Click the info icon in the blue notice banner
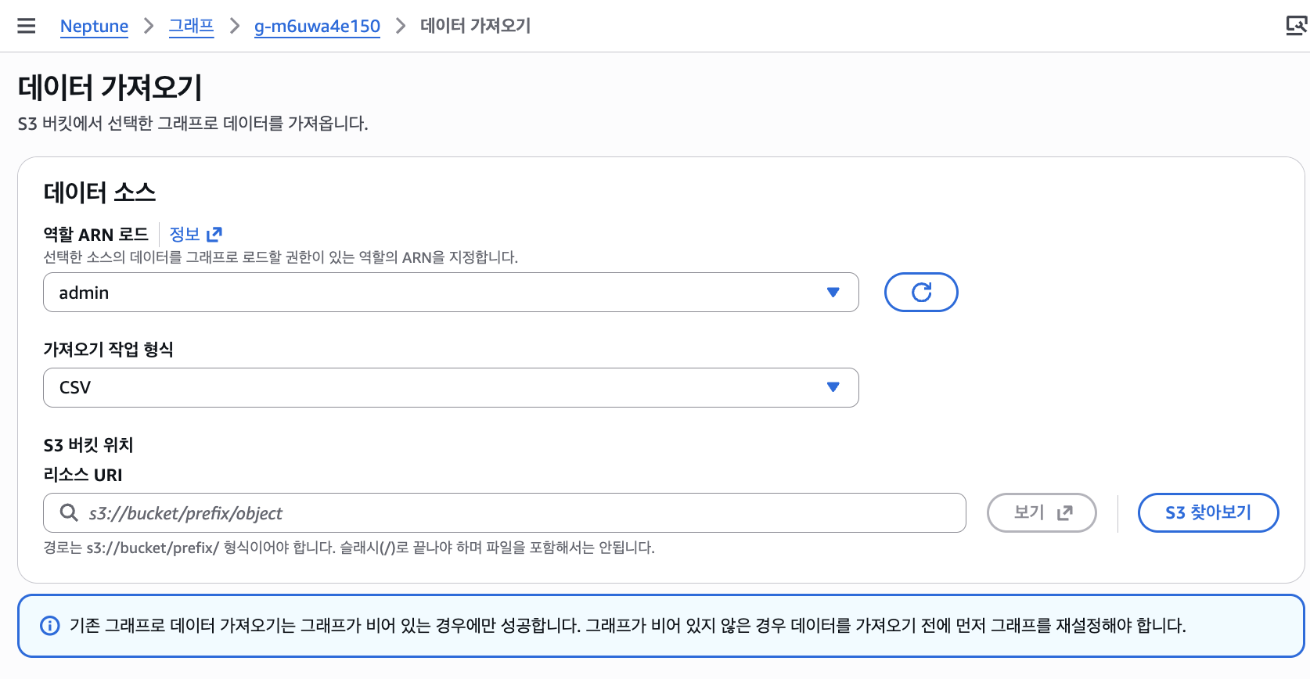Image resolution: width=1310 pixels, height=679 pixels. coord(50,625)
